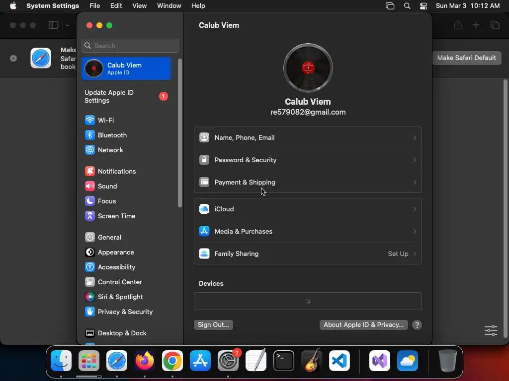The width and height of the screenshot is (509, 381).
Task: Open Safari start page customize sliders
Action: pyautogui.click(x=491, y=330)
